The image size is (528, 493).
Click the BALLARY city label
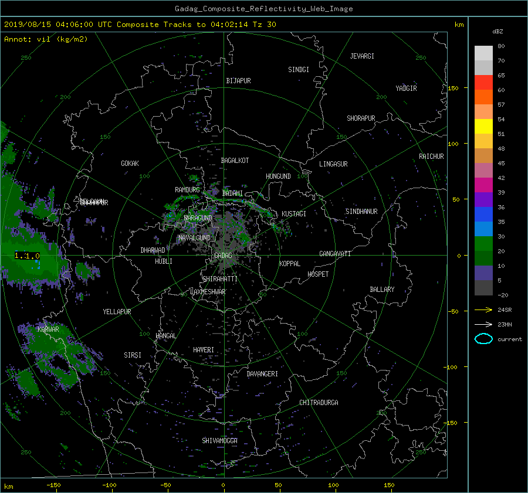click(382, 290)
